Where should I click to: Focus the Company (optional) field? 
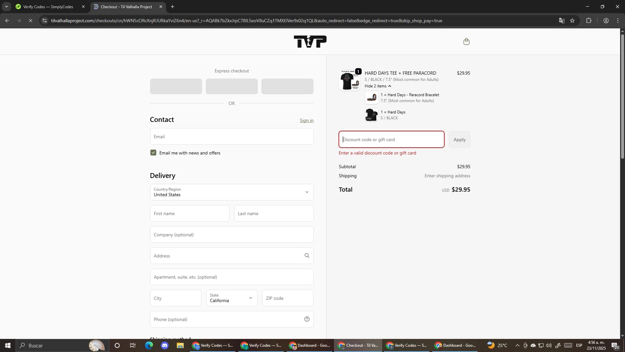click(x=232, y=235)
